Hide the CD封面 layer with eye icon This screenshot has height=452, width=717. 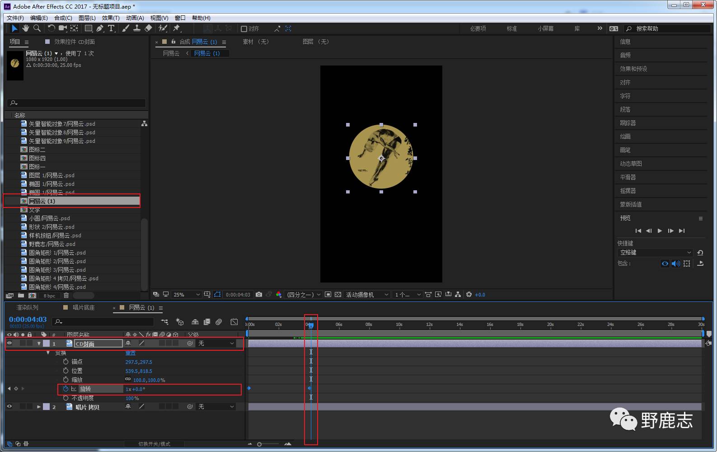pyautogui.click(x=9, y=344)
